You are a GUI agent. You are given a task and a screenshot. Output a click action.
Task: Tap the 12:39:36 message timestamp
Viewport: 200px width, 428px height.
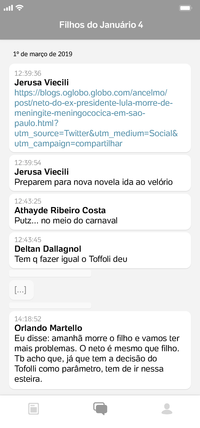pos(28,73)
